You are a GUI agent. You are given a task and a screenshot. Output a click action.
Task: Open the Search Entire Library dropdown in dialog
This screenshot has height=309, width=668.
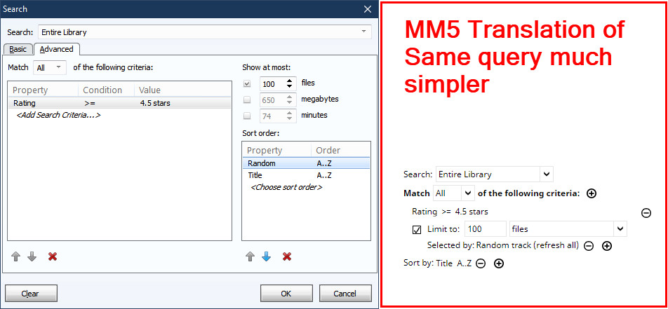pos(363,32)
